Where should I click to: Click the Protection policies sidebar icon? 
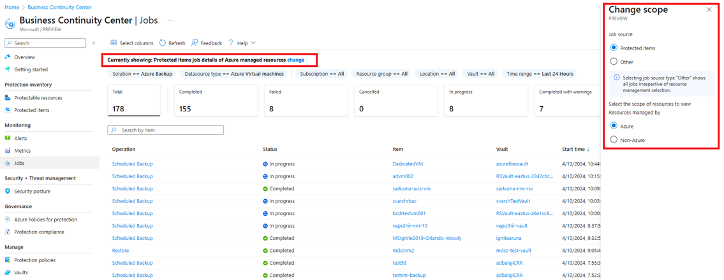(x=8, y=260)
